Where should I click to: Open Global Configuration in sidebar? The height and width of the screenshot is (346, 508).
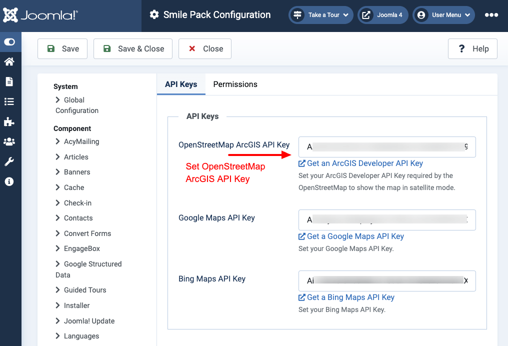point(77,105)
